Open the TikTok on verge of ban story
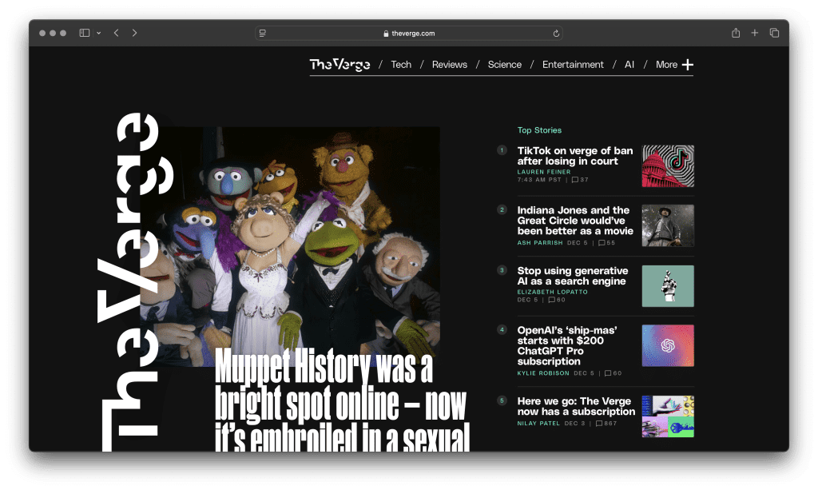 point(574,156)
